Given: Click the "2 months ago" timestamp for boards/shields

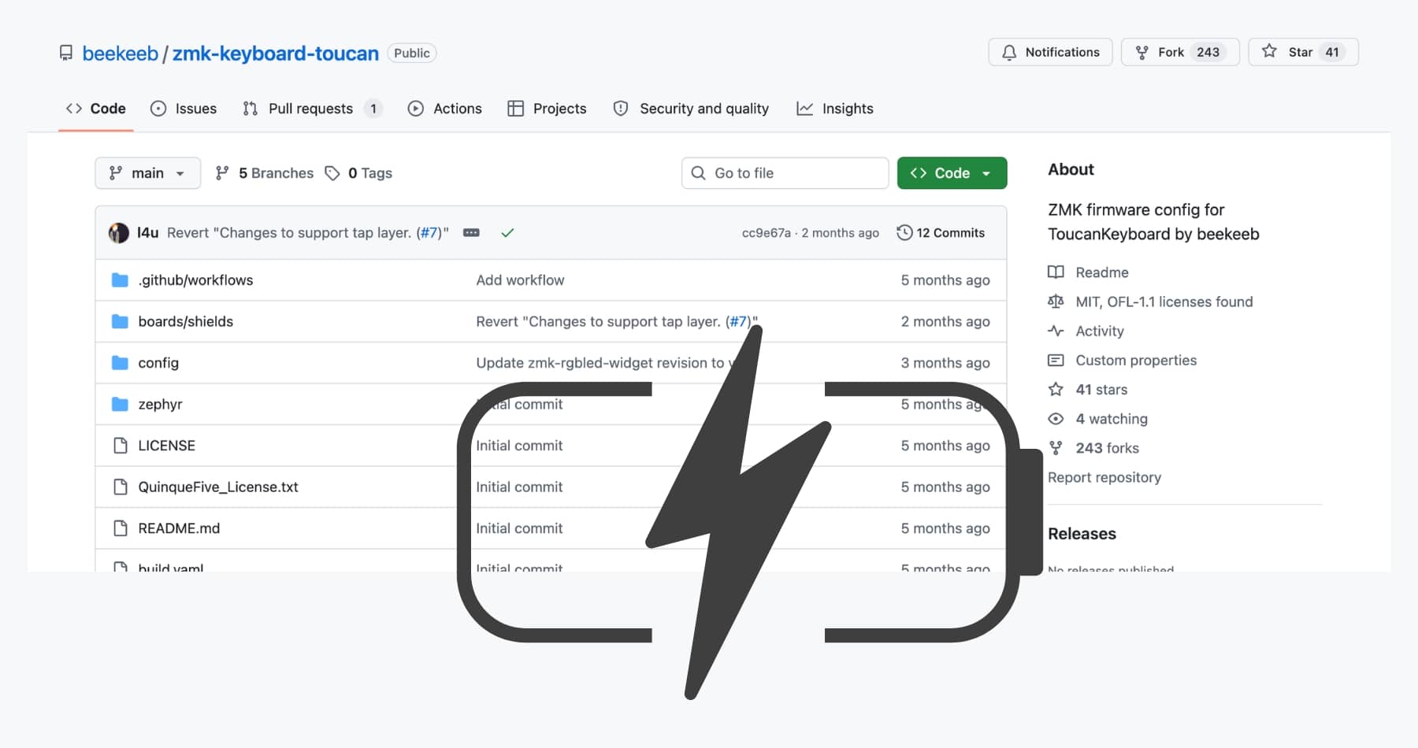Looking at the screenshot, I should 945,321.
